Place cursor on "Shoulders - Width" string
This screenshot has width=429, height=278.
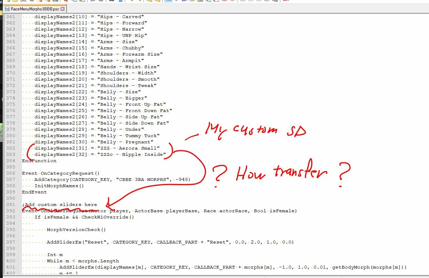[127, 73]
